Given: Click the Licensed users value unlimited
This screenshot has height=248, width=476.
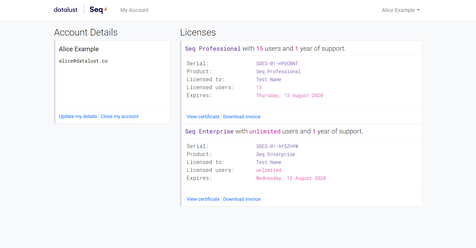Looking at the screenshot, I should click(269, 170).
